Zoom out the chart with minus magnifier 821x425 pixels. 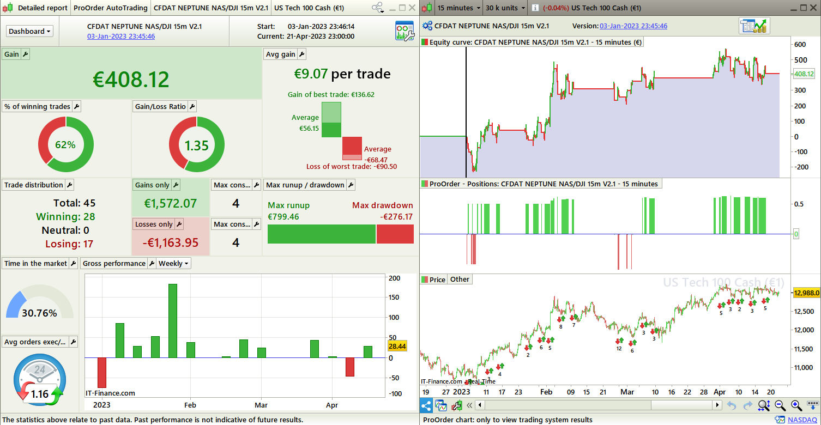[780, 405]
